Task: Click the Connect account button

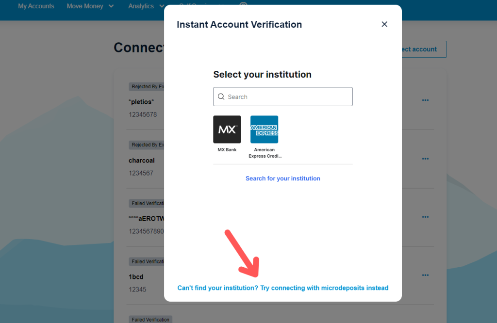Action: pos(424,49)
